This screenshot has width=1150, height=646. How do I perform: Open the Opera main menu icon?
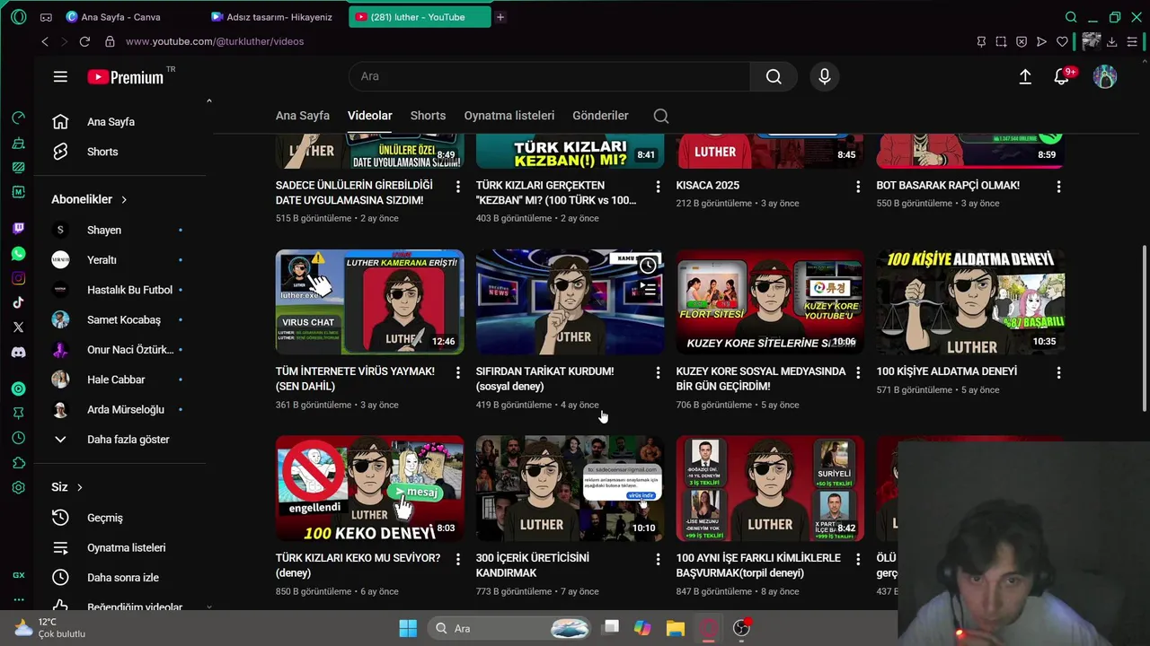19,17
